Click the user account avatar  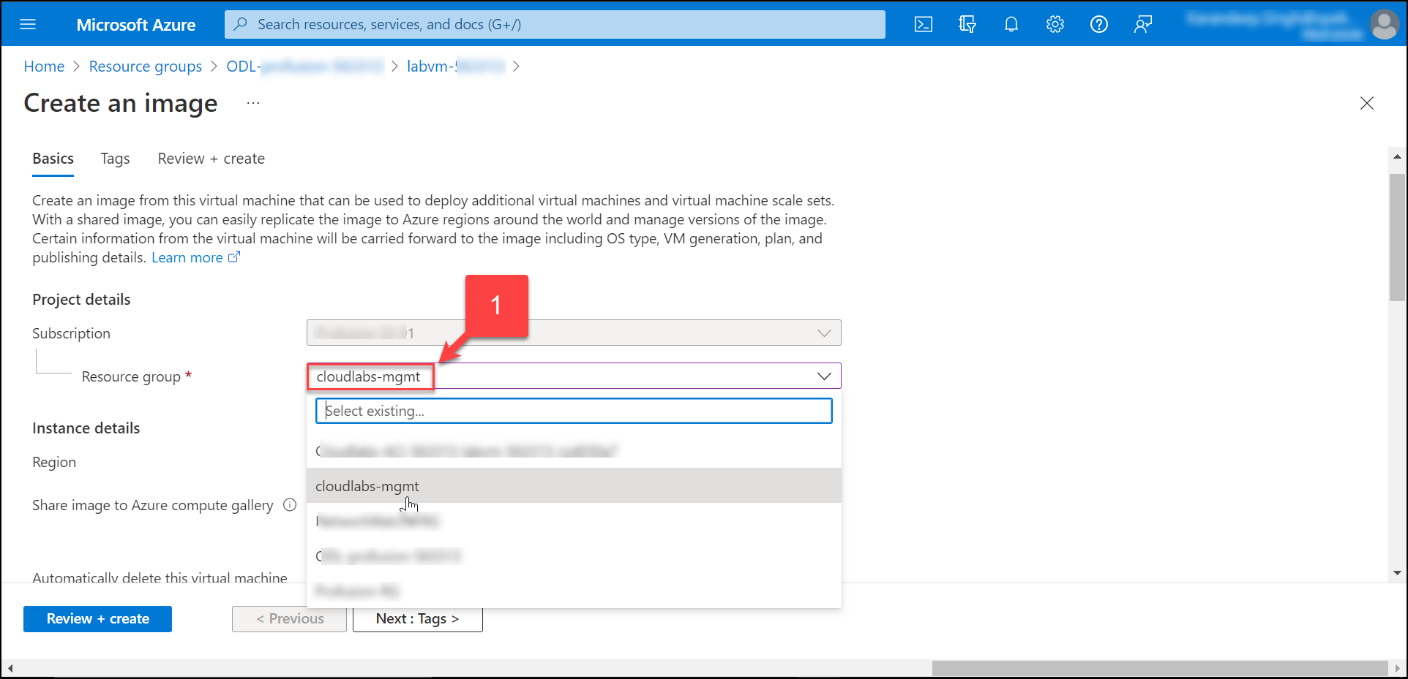tap(1385, 24)
